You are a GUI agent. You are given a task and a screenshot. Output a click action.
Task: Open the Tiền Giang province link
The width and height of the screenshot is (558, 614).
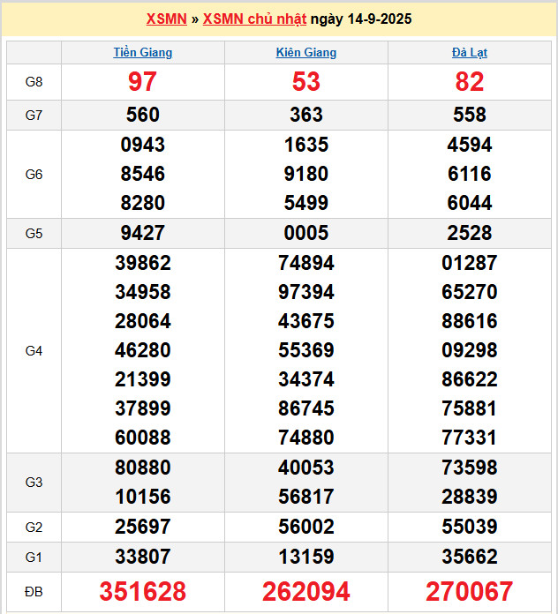click(x=143, y=52)
